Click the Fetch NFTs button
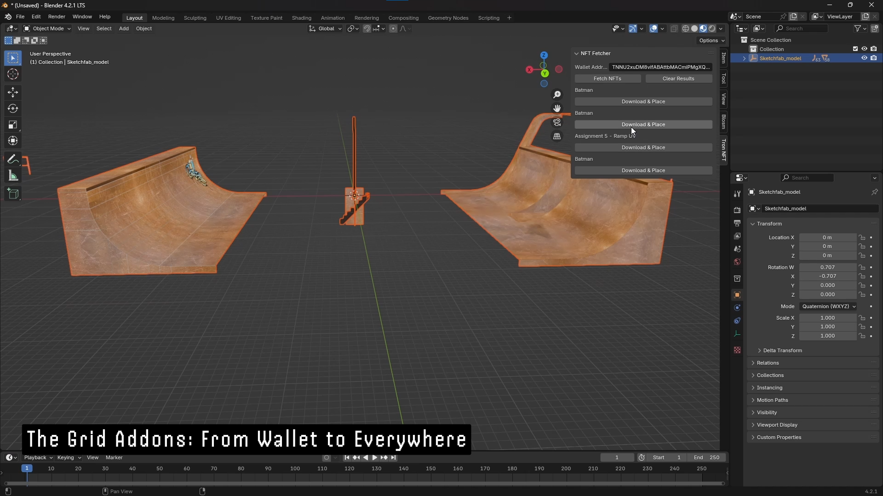This screenshot has height=496, width=883. (607, 79)
